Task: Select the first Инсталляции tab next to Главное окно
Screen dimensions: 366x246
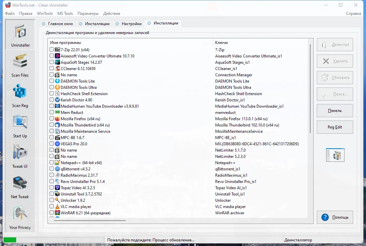Action: click(94, 23)
